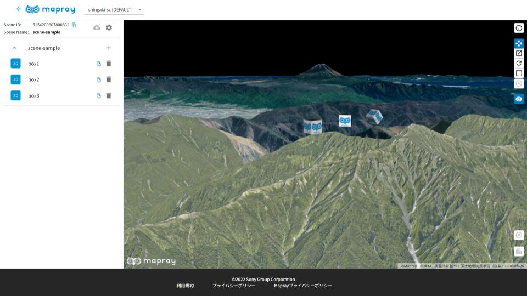Delete the box1 entity
The height and width of the screenshot is (296, 527).
click(109, 64)
